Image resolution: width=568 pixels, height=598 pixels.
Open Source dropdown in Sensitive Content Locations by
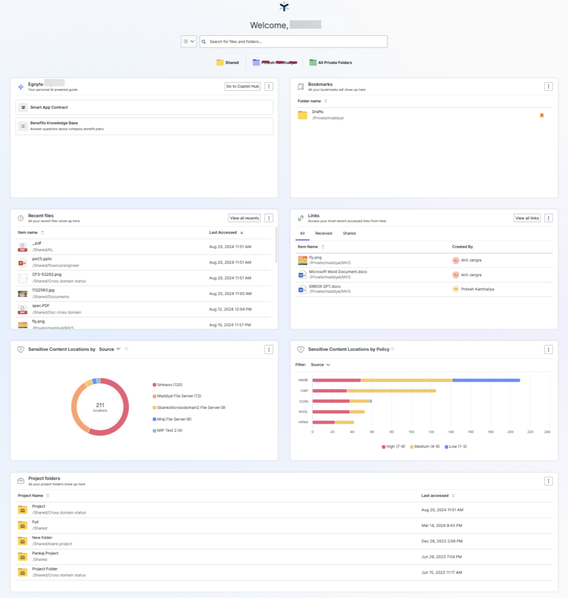110,349
